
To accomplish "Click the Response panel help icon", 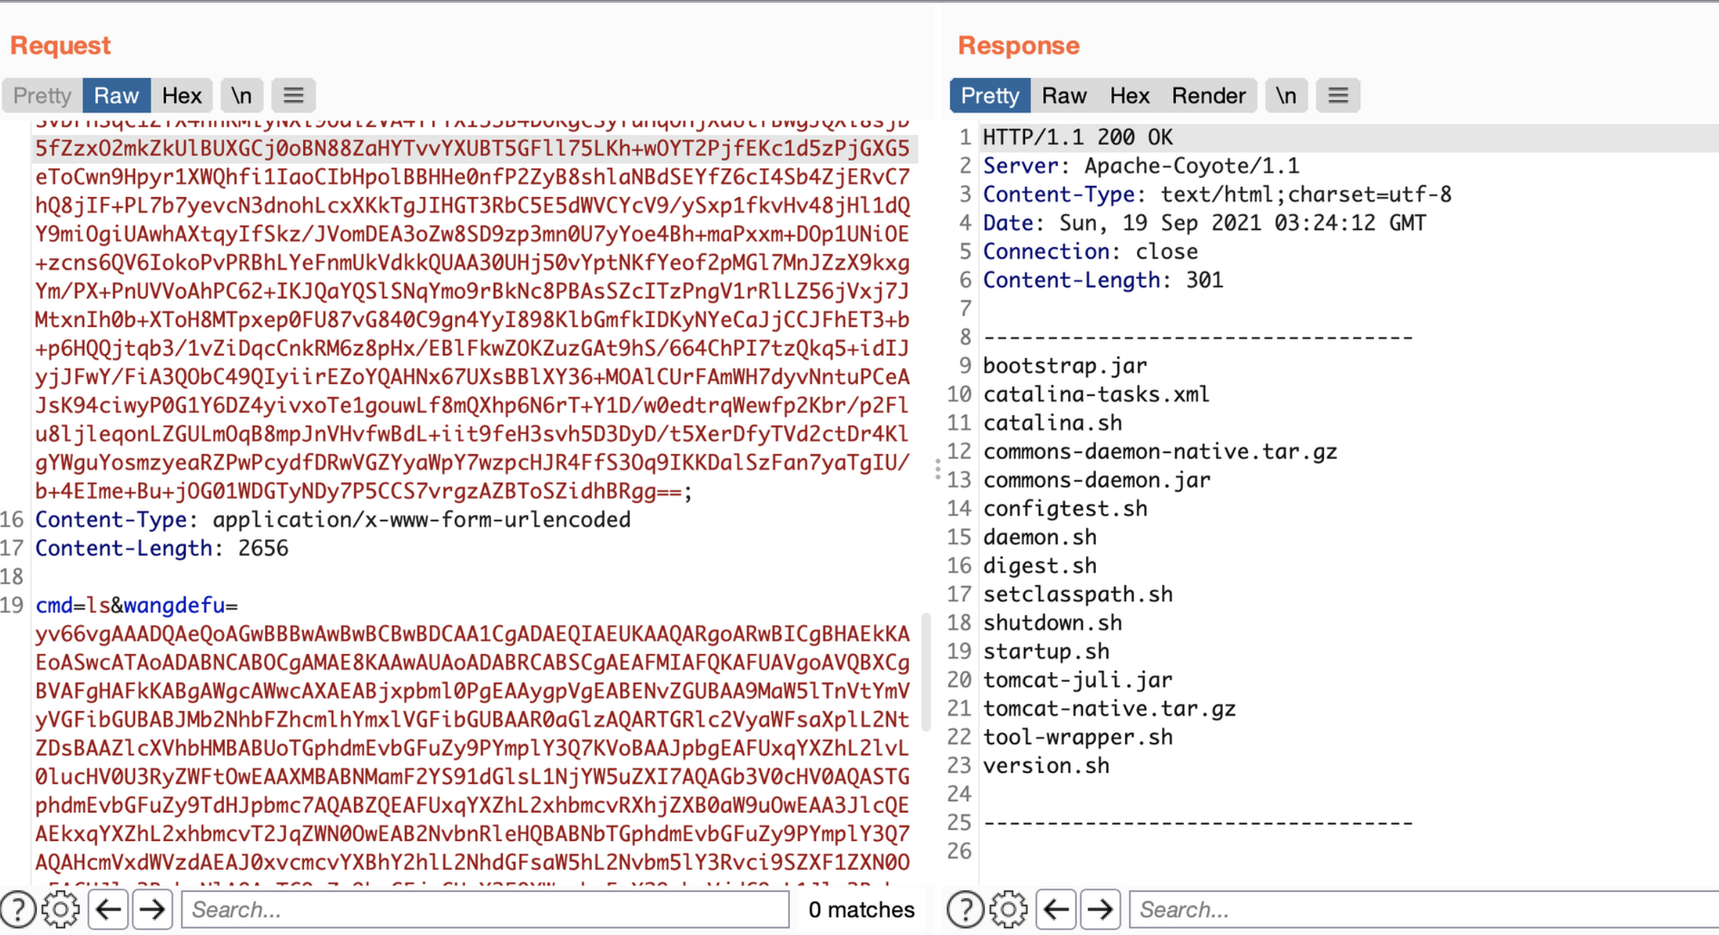I will pyautogui.click(x=966, y=909).
